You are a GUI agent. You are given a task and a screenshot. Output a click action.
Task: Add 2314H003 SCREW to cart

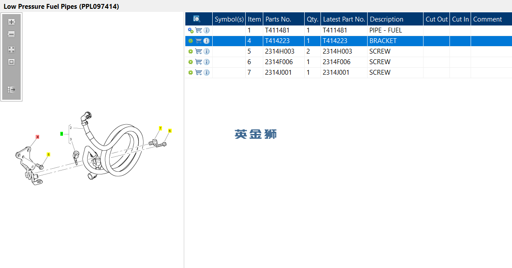(x=199, y=51)
